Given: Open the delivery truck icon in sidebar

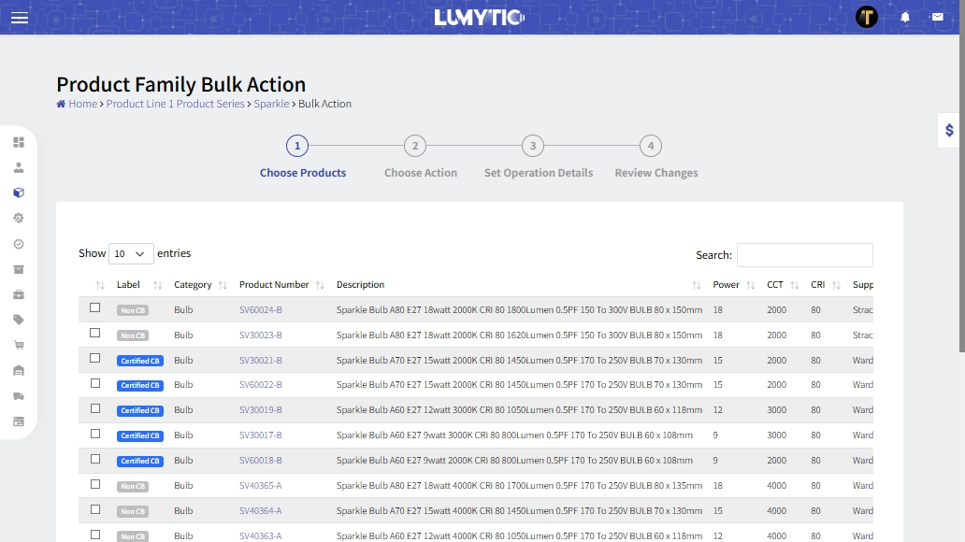Looking at the screenshot, I should click(19, 396).
